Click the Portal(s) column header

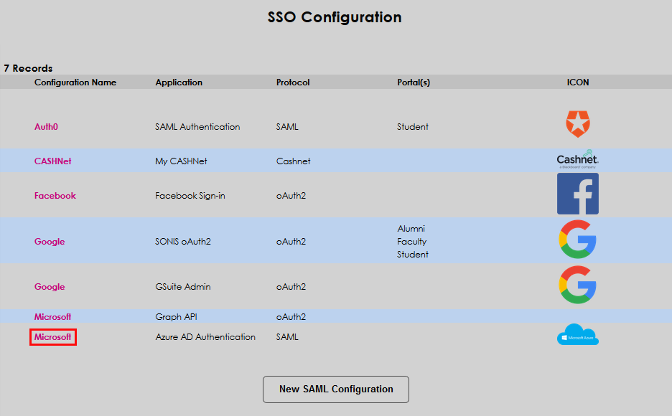tap(414, 82)
